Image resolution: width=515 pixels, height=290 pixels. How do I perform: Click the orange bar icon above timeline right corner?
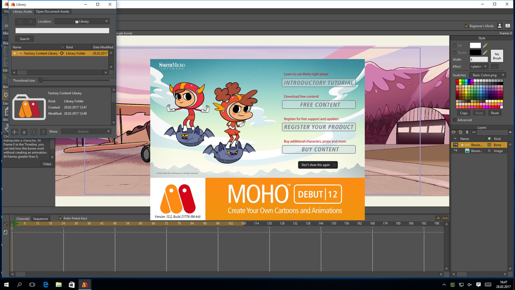pyautogui.click(x=445, y=218)
